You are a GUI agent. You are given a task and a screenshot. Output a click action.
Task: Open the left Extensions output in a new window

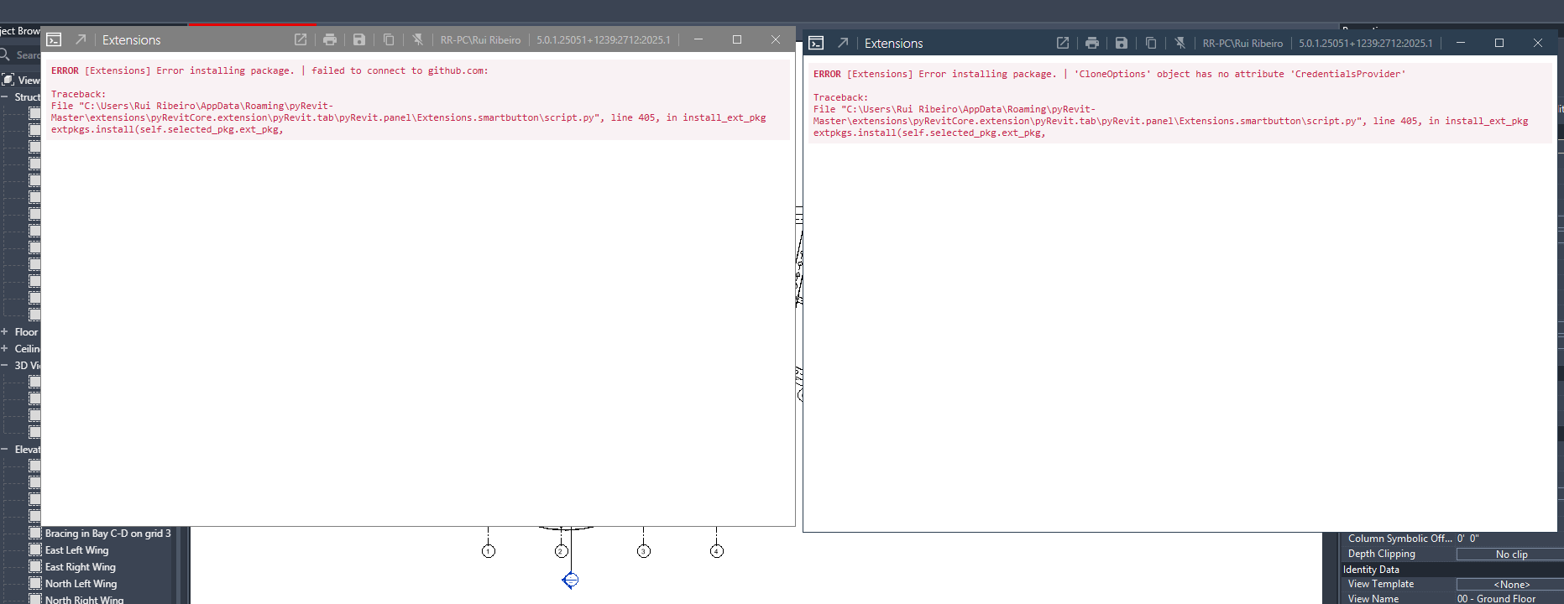pos(301,39)
